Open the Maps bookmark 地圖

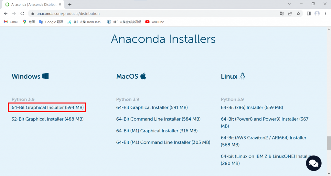[x=29, y=22]
